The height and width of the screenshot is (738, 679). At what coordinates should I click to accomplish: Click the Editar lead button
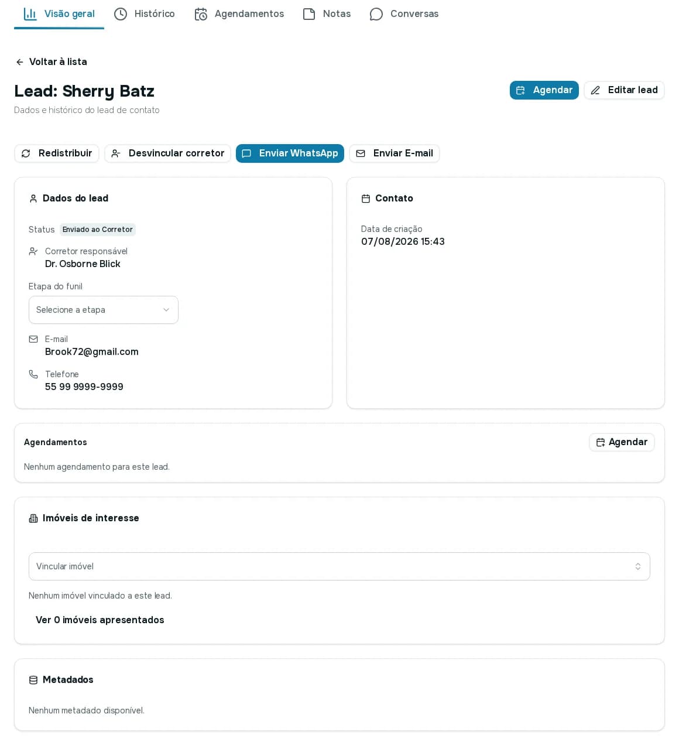point(624,90)
